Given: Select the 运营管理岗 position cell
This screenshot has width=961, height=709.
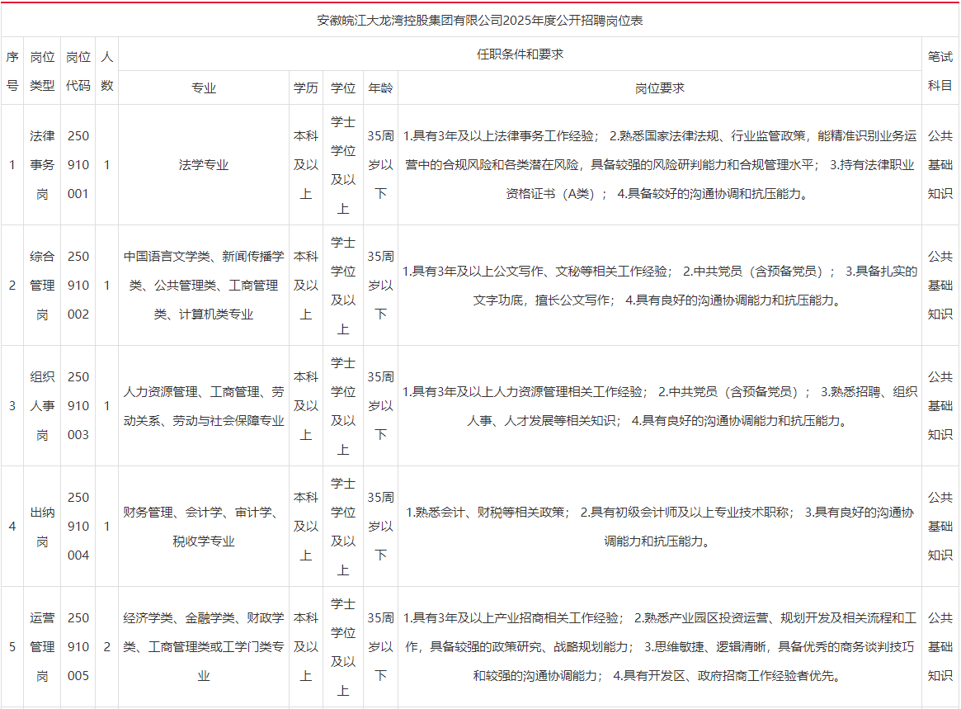Looking at the screenshot, I should click(42, 646).
